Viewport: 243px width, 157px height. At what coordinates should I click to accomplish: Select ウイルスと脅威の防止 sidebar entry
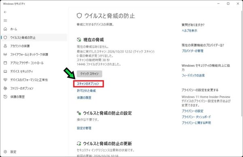pos(34,38)
